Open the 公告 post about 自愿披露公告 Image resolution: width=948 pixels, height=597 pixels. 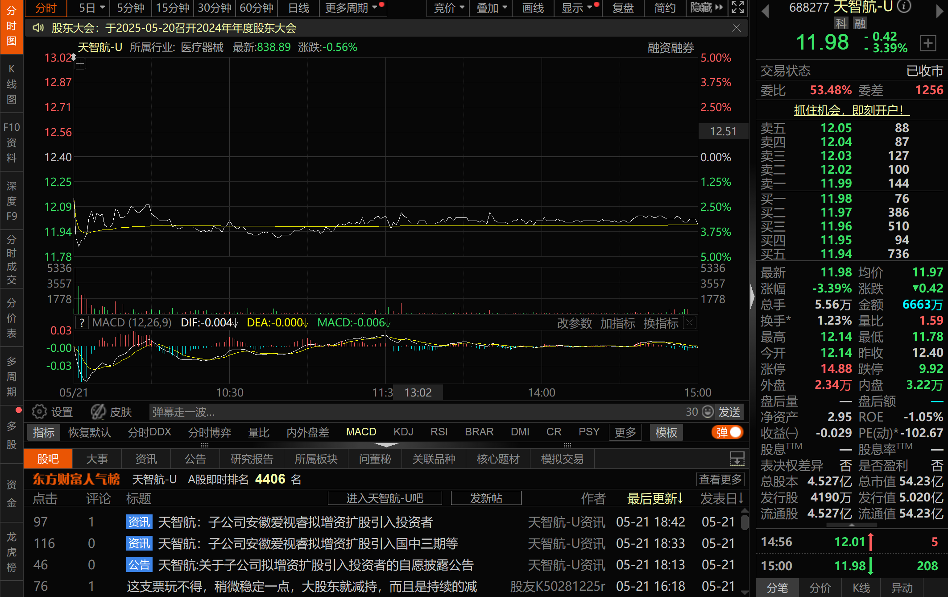point(316,565)
